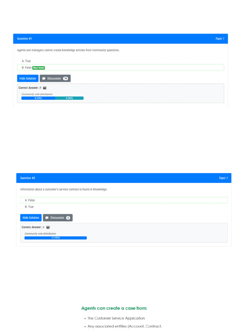Select answer A. True in Question #1

point(26,61)
